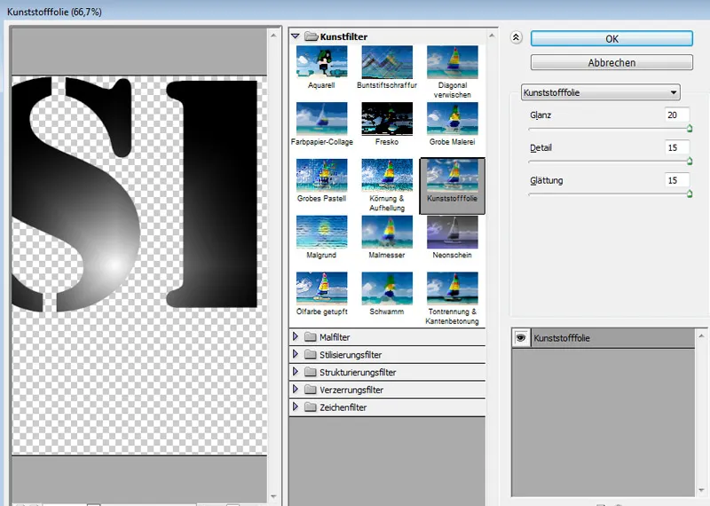Pick the Körnung & Aufhellung filter
710x506 pixels.
click(387, 175)
